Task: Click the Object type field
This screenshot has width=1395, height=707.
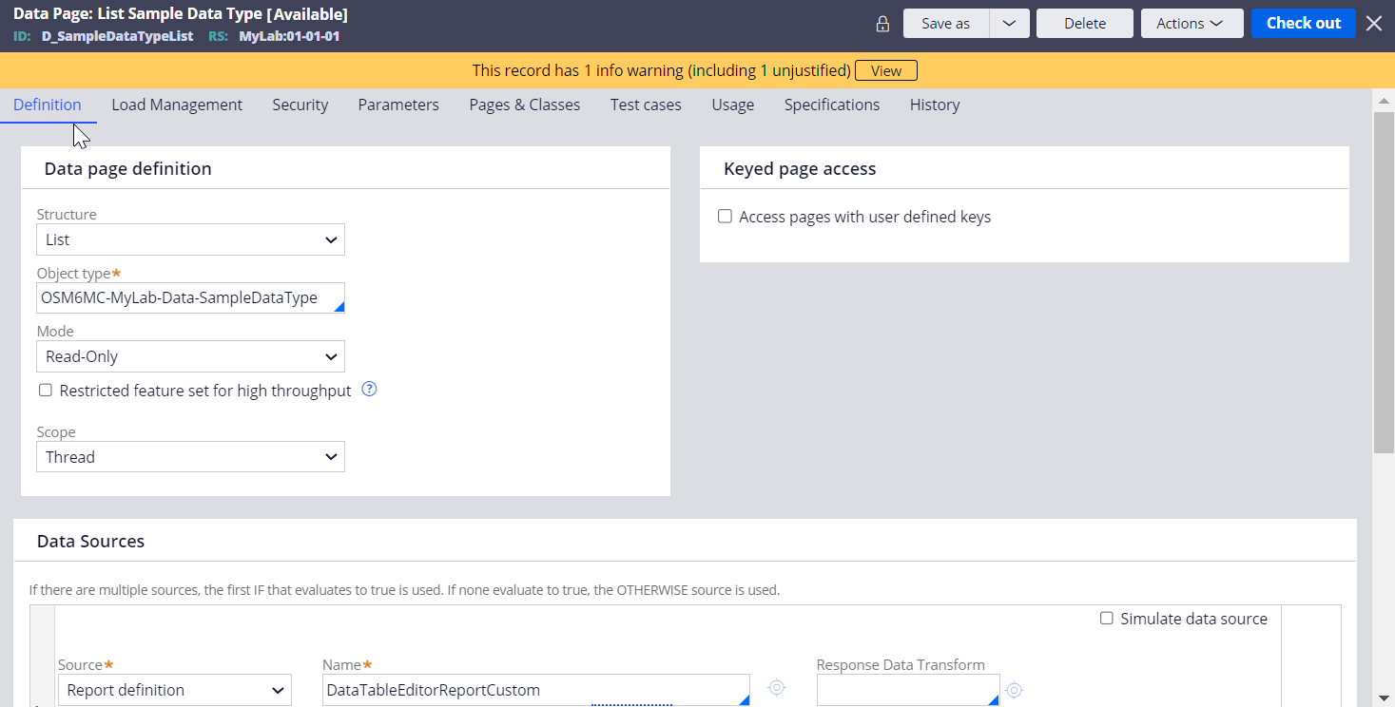Action: pos(190,297)
